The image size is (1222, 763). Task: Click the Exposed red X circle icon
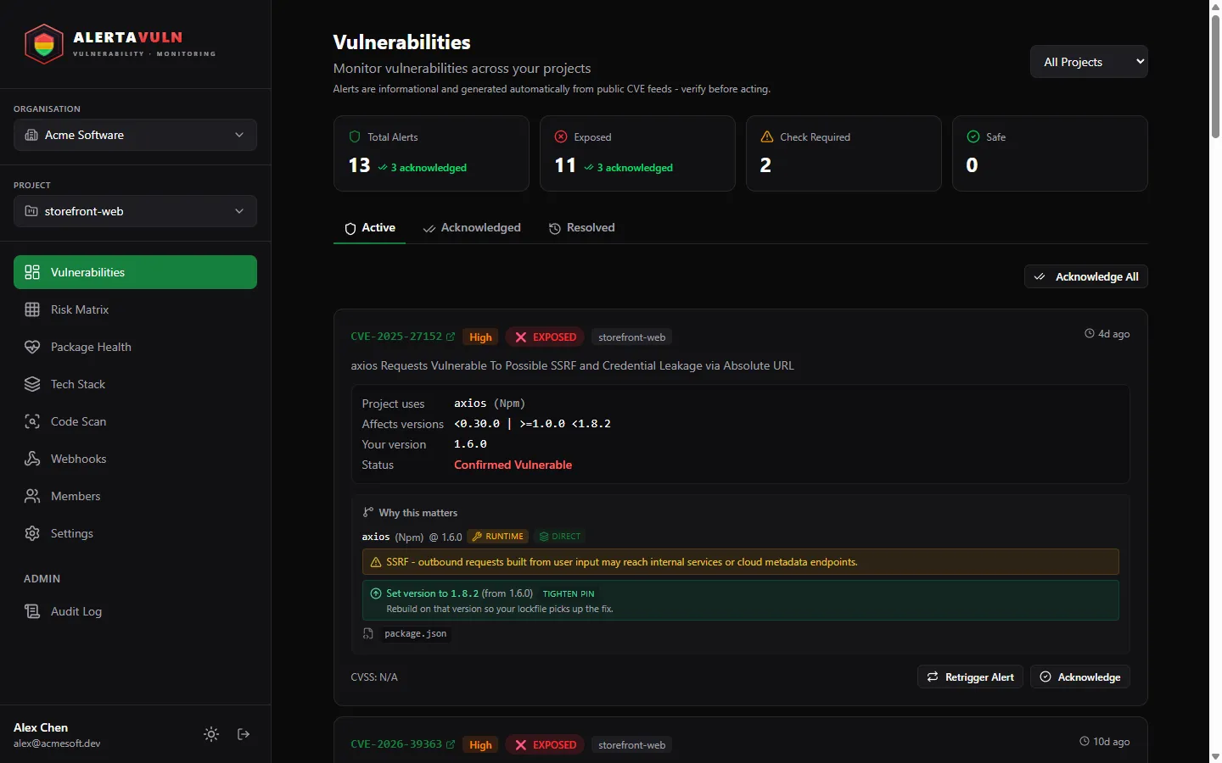[x=561, y=136]
